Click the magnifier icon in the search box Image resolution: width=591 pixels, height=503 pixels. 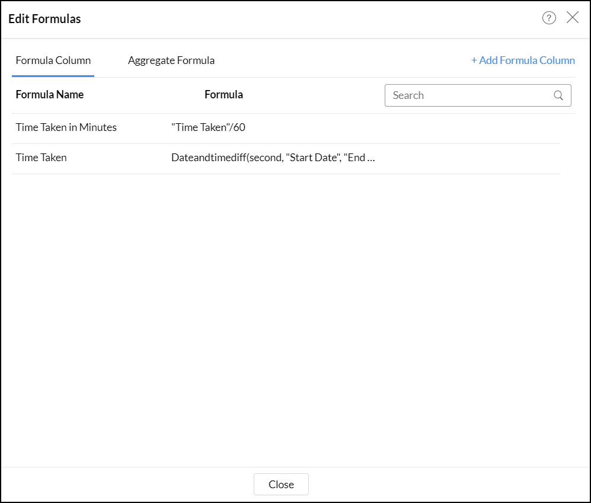[x=558, y=95]
